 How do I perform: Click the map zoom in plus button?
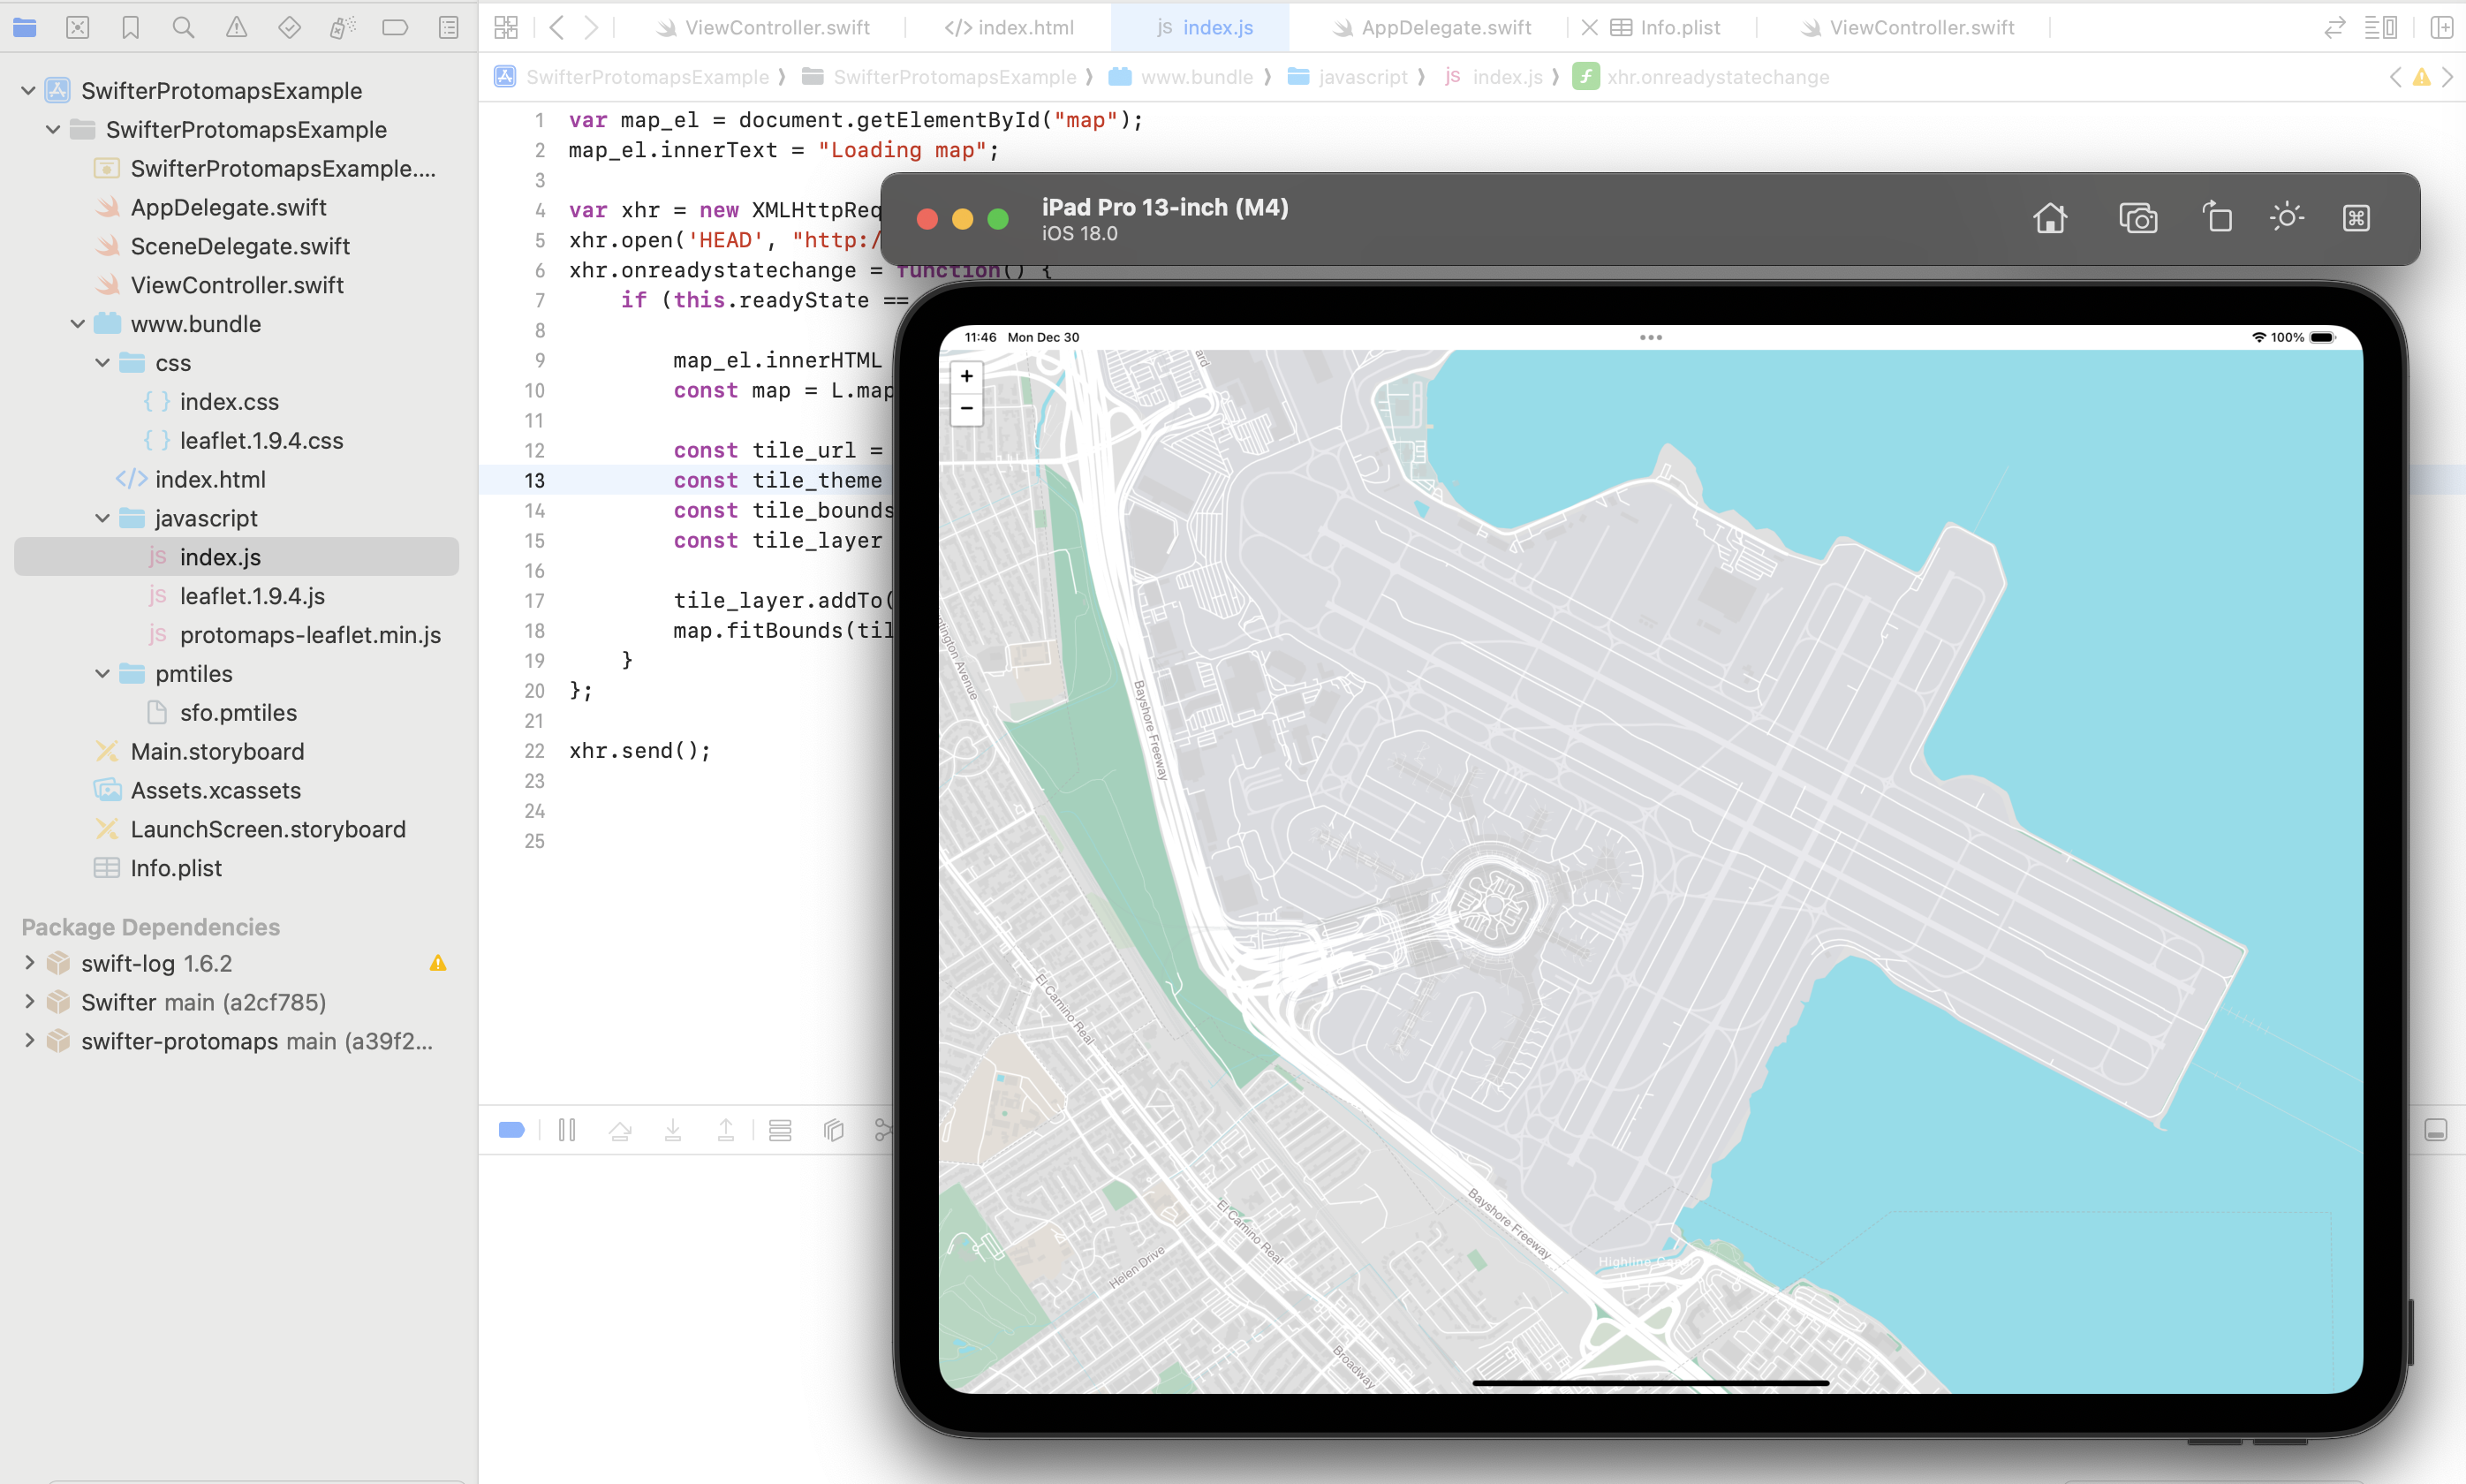965,376
